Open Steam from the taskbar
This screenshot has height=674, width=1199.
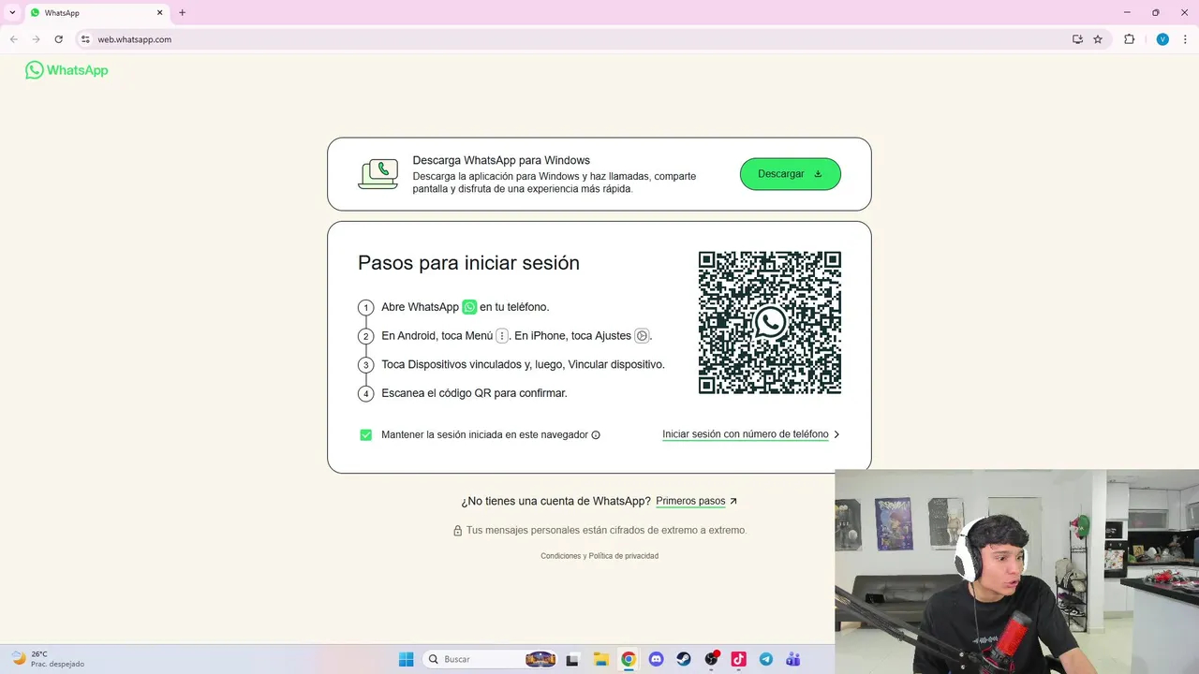(684, 659)
